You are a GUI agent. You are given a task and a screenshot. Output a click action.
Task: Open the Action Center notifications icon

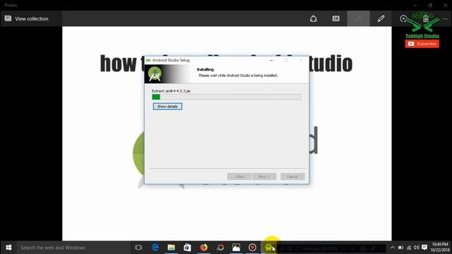[x=424, y=248]
